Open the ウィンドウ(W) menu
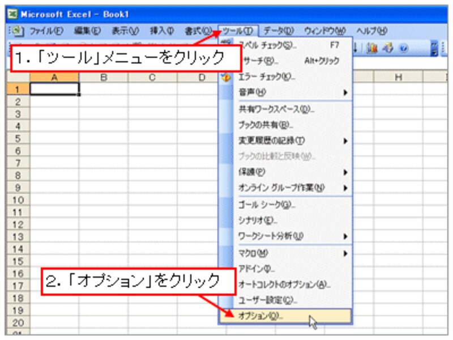The height and width of the screenshot is (340, 453). click(324, 31)
